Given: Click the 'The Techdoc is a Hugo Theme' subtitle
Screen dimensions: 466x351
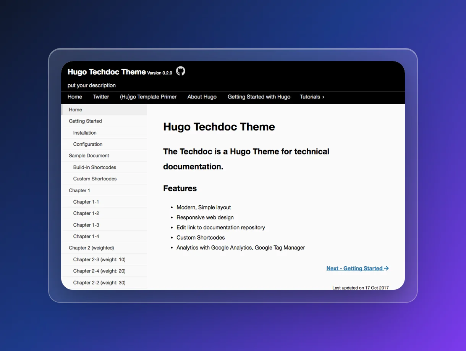Looking at the screenshot, I should click(x=246, y=159).
